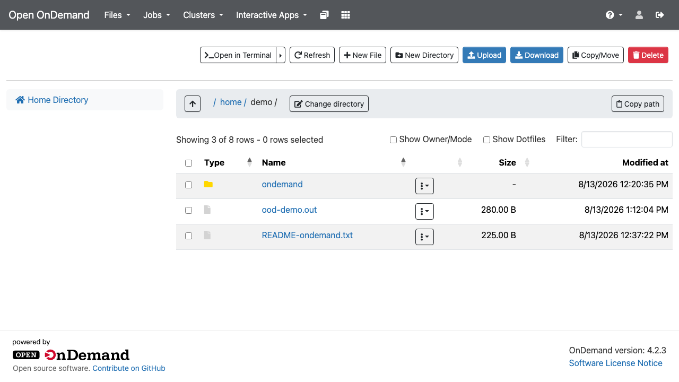Open the README-ondemand.txt file link

point(307,236)
